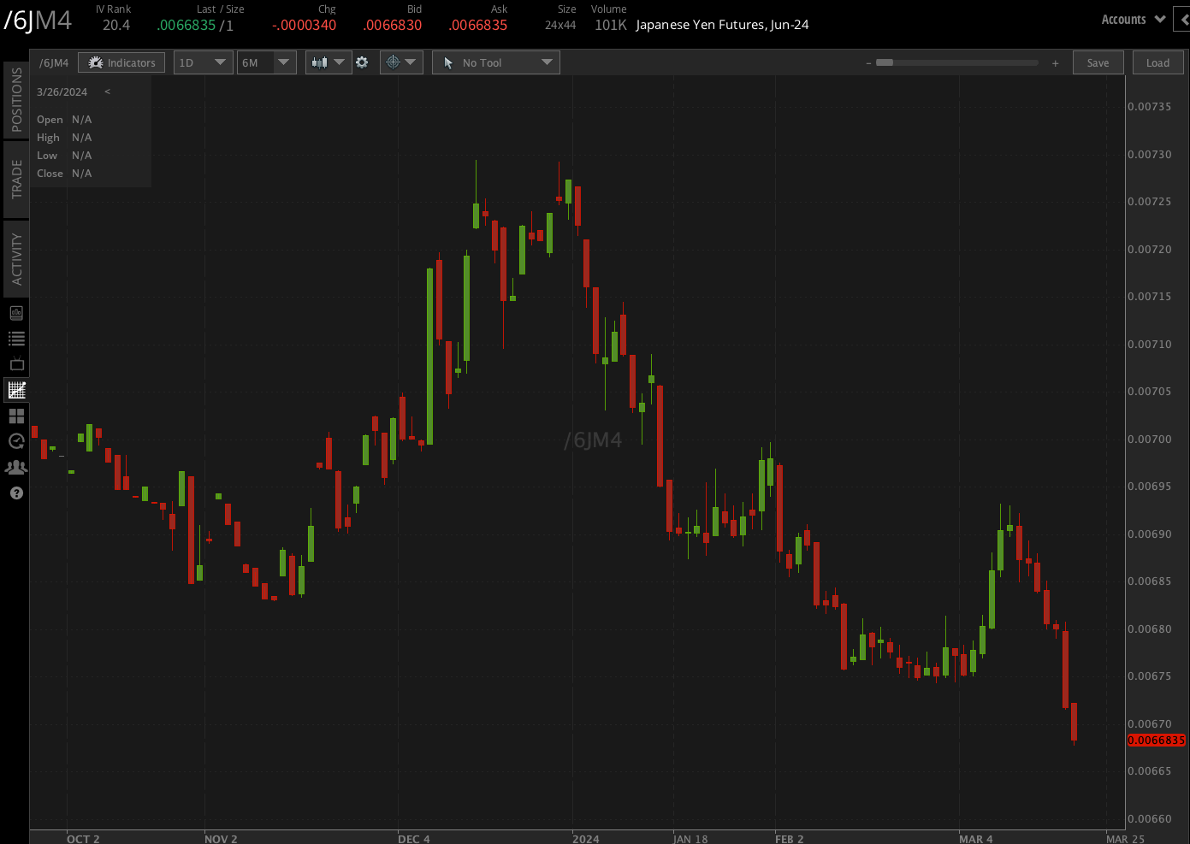Open chart settings gear icon
The width and height of the screenshot is (1190, 844).
click(362, 62)
